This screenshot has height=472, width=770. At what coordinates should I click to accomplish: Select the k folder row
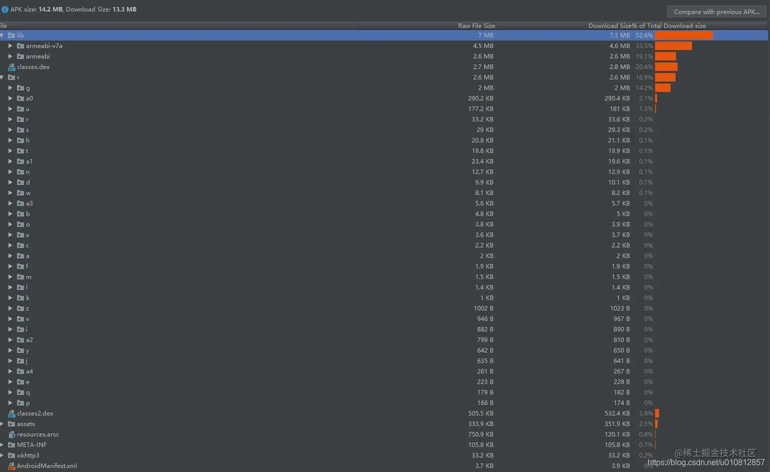point(385,298)
